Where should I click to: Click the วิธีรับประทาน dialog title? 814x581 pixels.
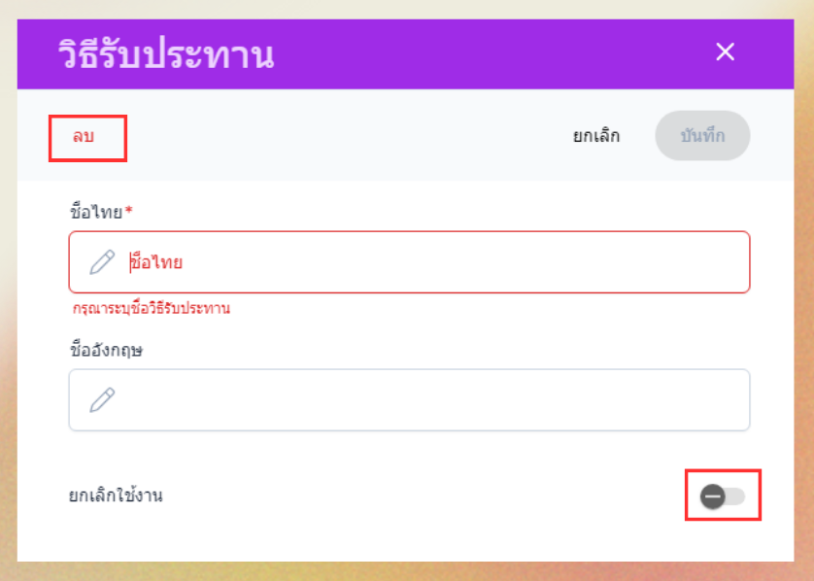[165, 55]
